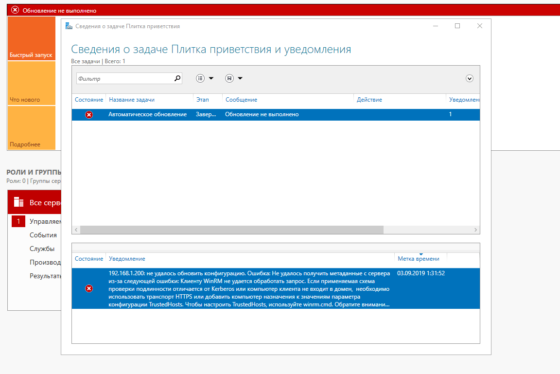Sort notifications by Метка времени column

pos(418,259)
